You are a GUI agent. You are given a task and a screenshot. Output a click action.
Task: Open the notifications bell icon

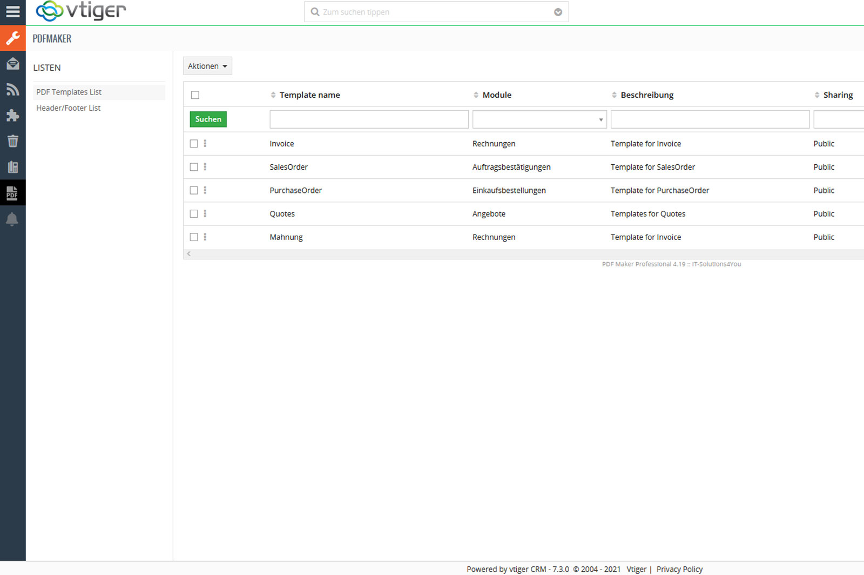click(12, 219)
